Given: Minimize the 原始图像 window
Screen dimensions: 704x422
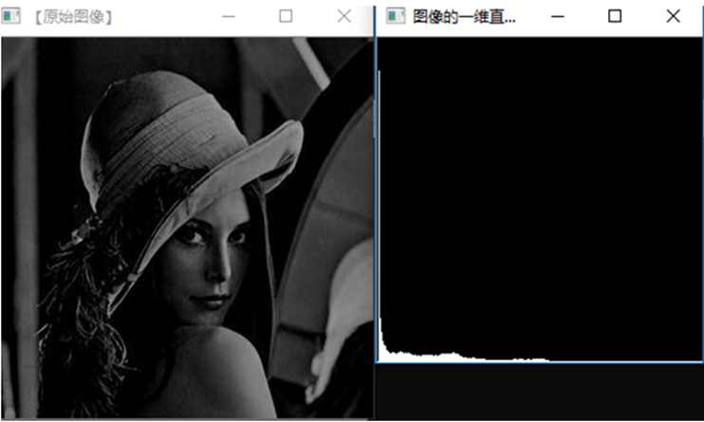Looking at the screenshot, I should pyautogui.click(x=229, y=17).
